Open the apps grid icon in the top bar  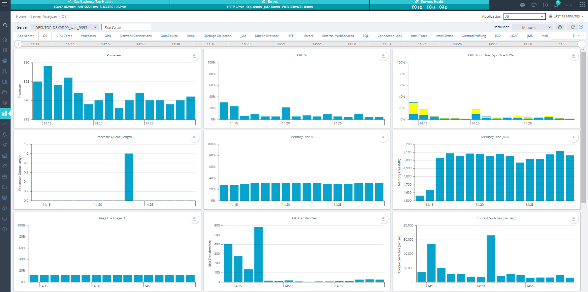click(582, 5)
